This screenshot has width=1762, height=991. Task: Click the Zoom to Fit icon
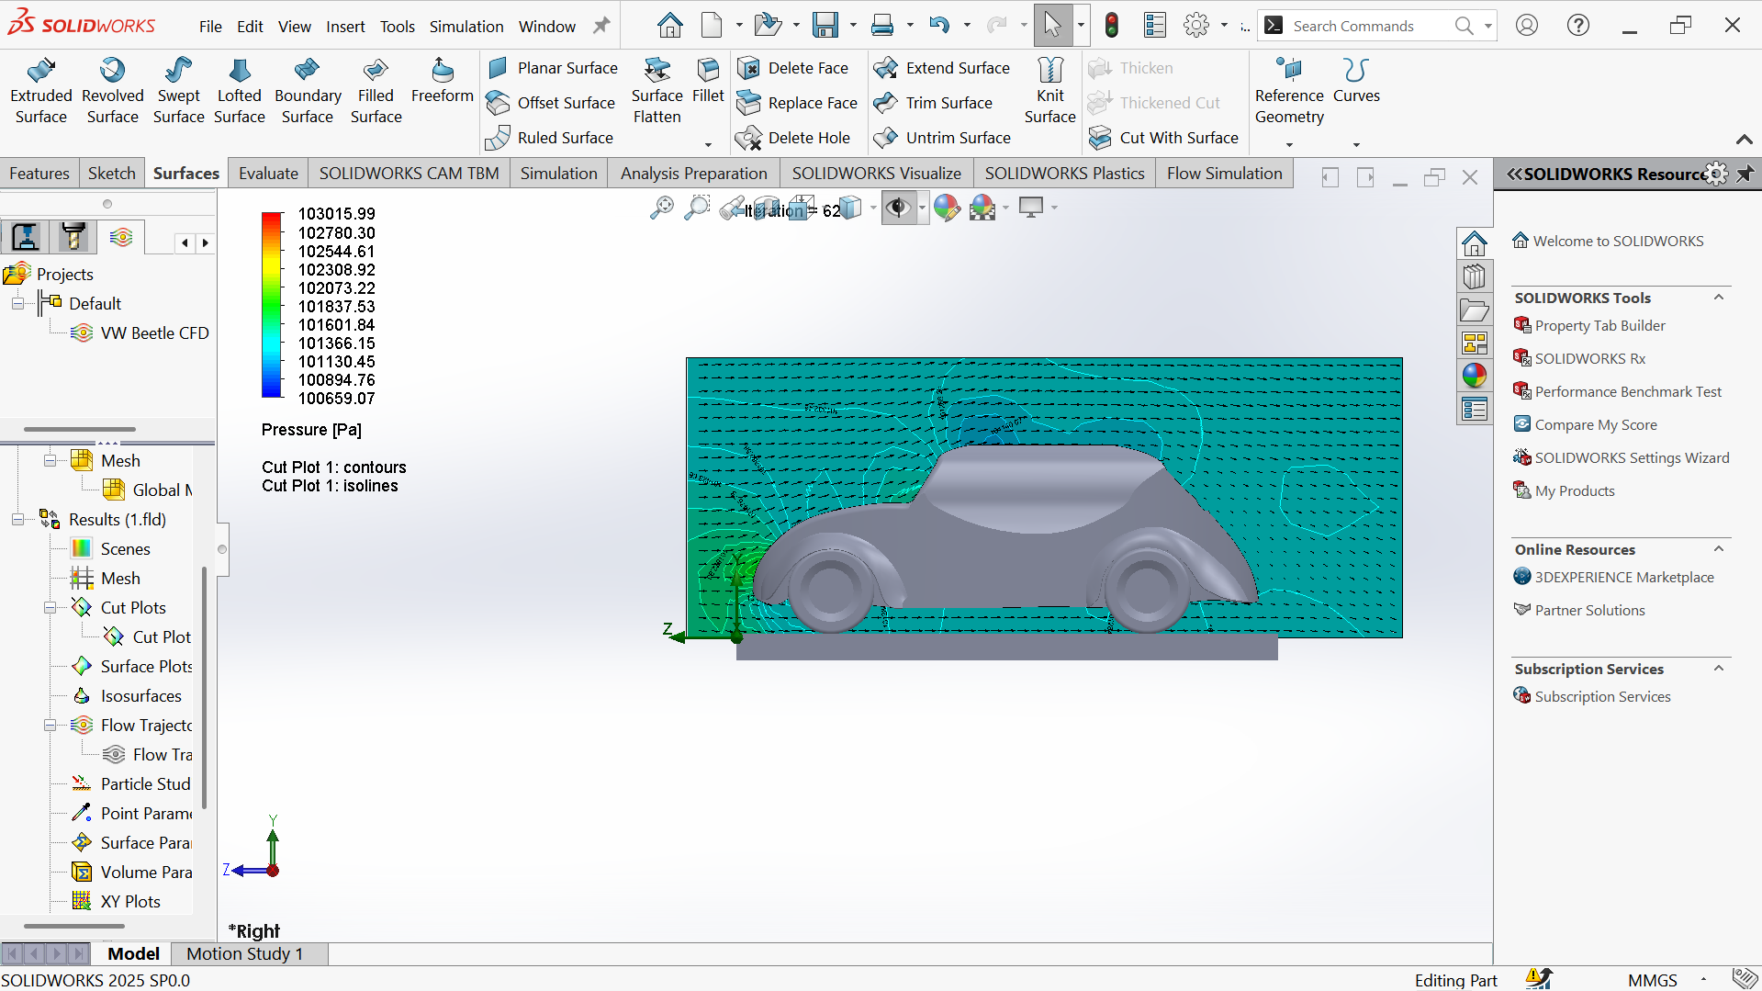(661, 208)
